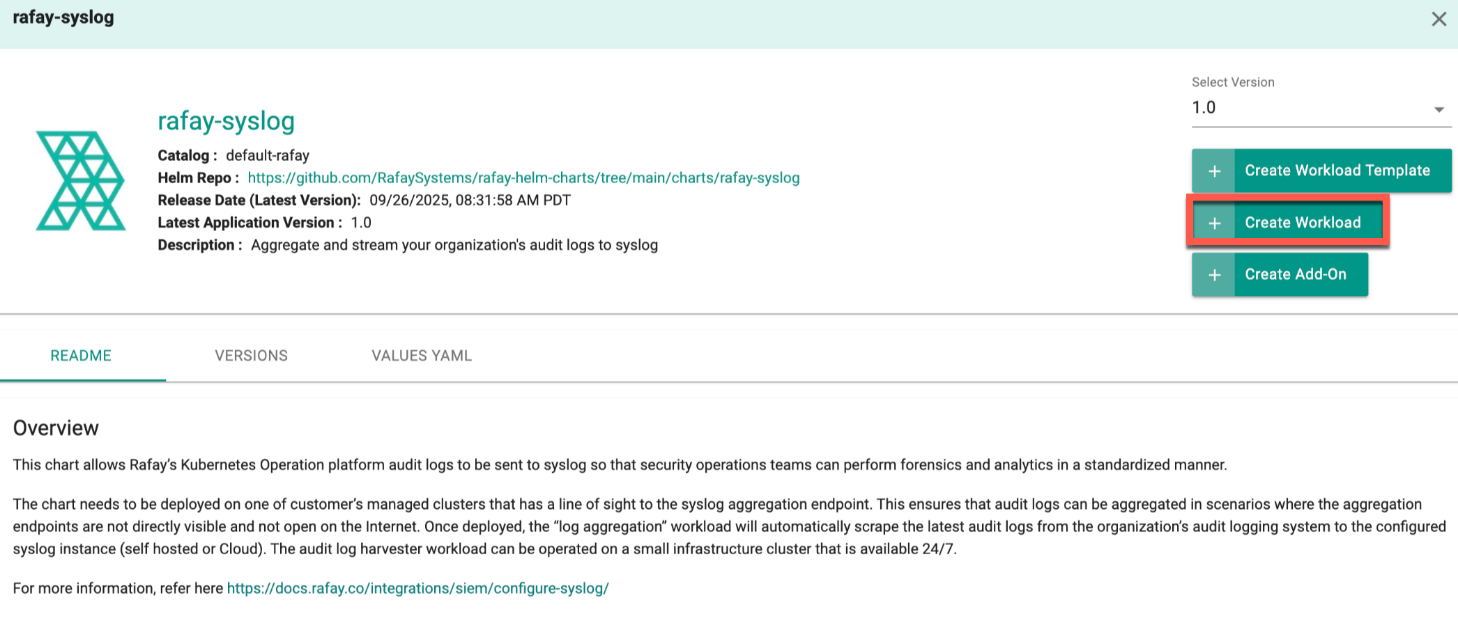The width and height of the screenshot is (1458, 628).
Task: Click the plus icon on Create Workload Template
Action: [1214, 170]
